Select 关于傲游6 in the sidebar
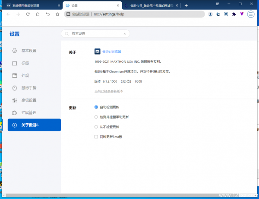259x199 pixels. pyautogui.click(x=34, y=125)
